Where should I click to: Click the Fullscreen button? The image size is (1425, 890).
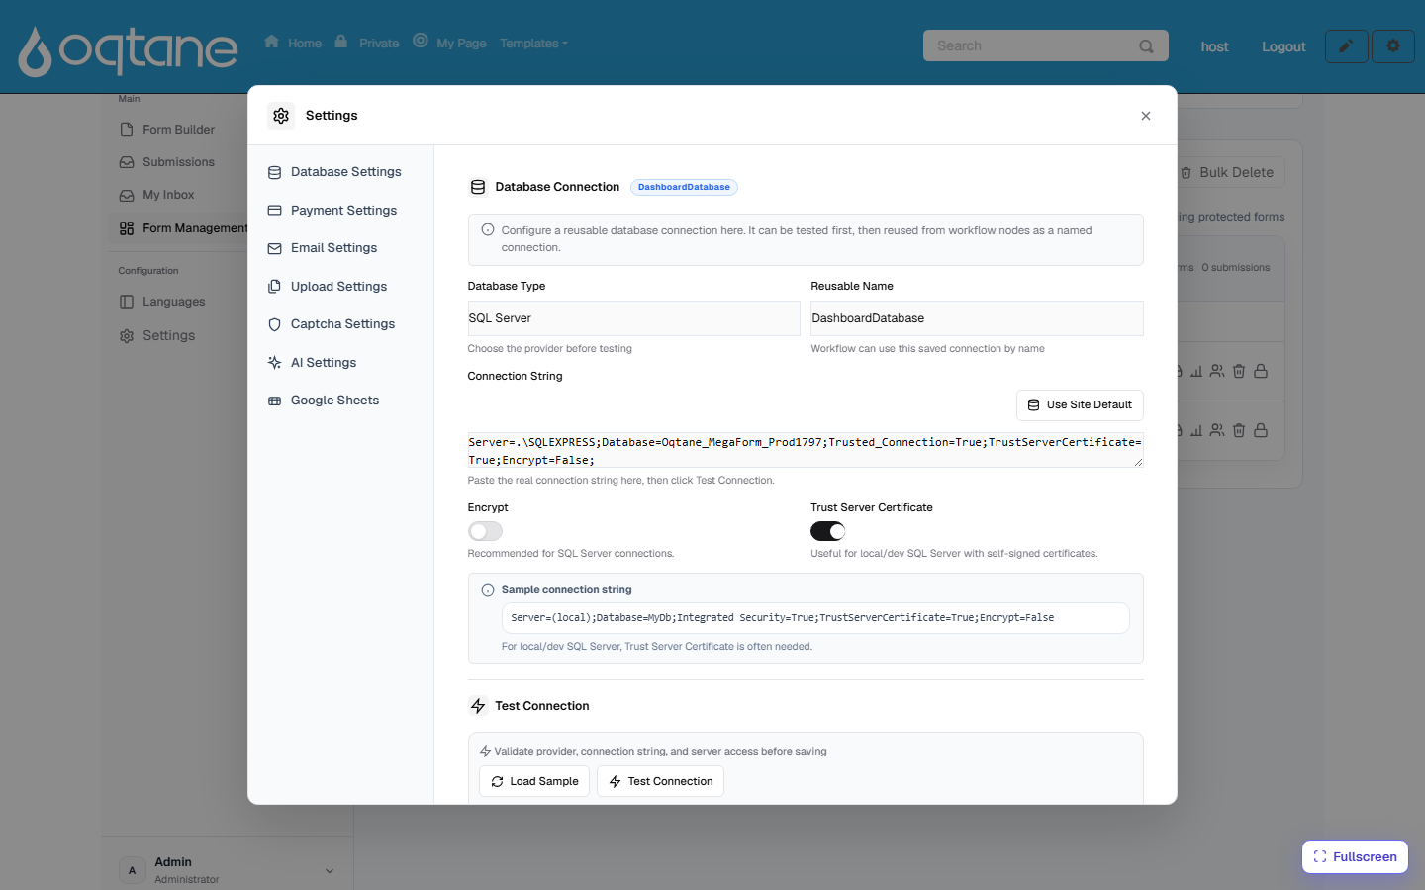tap(1355, 857)
